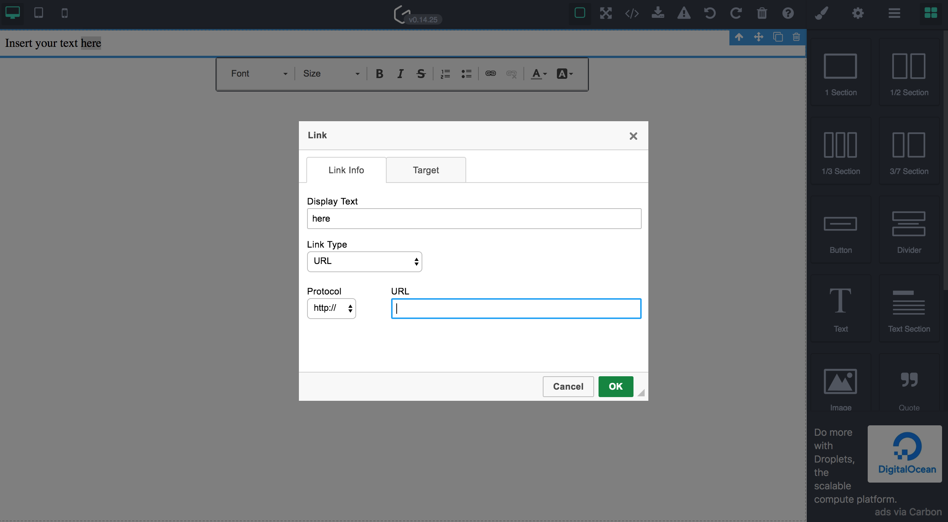Click the fullscreen toggle icon
The width and height of the screenshot is (948, 522).
pos(606,13)
